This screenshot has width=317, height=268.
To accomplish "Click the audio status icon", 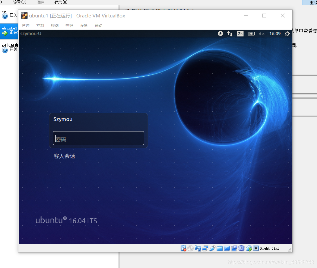I will click(198, 248).
